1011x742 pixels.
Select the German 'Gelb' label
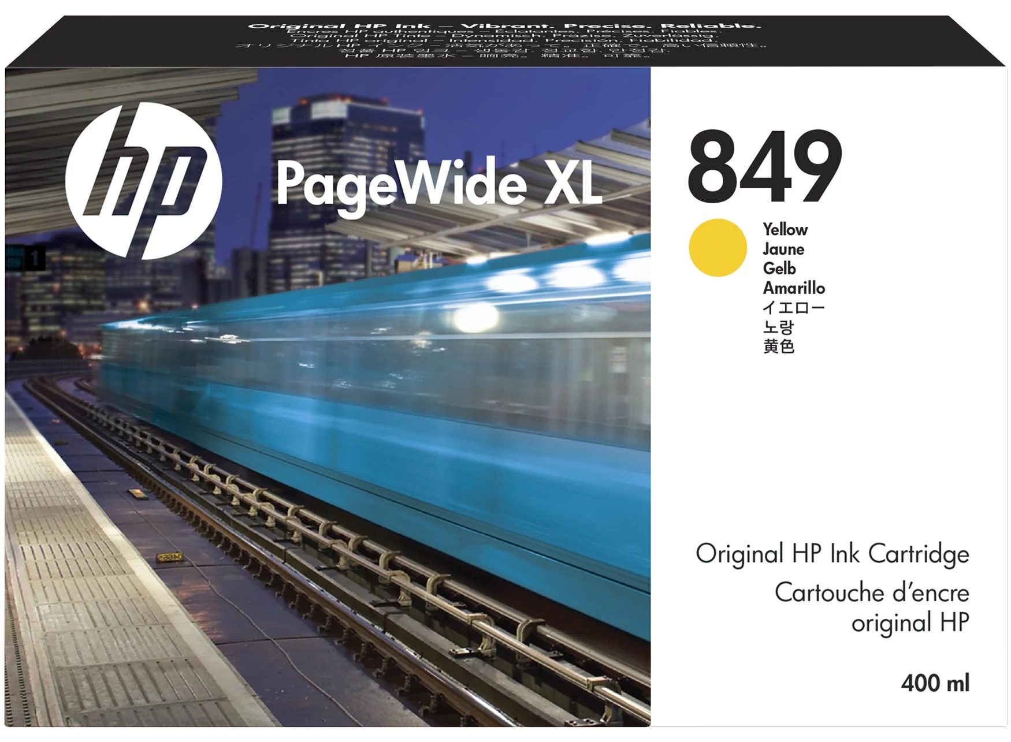coord(779,269)
